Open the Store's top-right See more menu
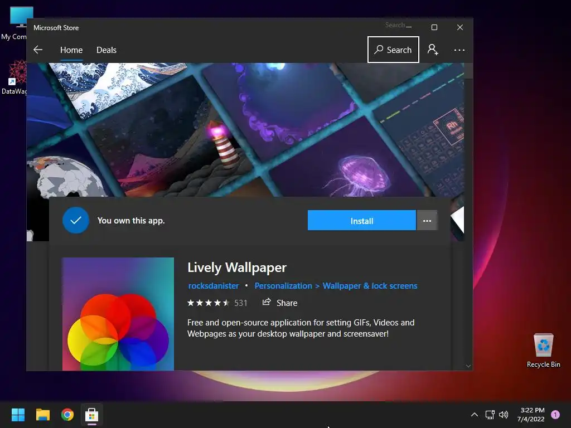Screen dimensions: 571x428 point(459,50)
